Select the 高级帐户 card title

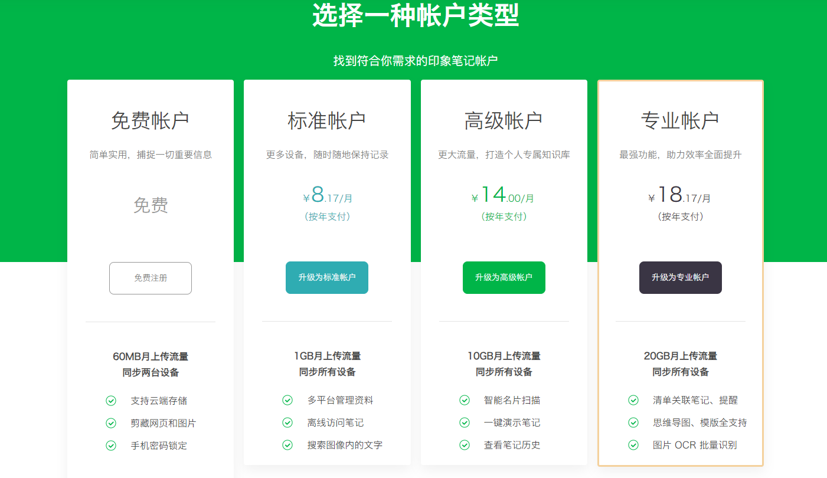point(504,120)
